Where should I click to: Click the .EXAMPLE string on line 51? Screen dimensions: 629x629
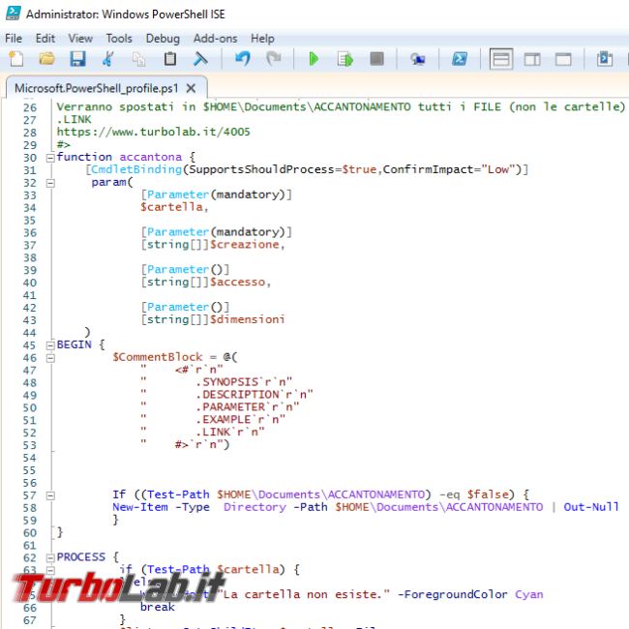click(223, 419)
